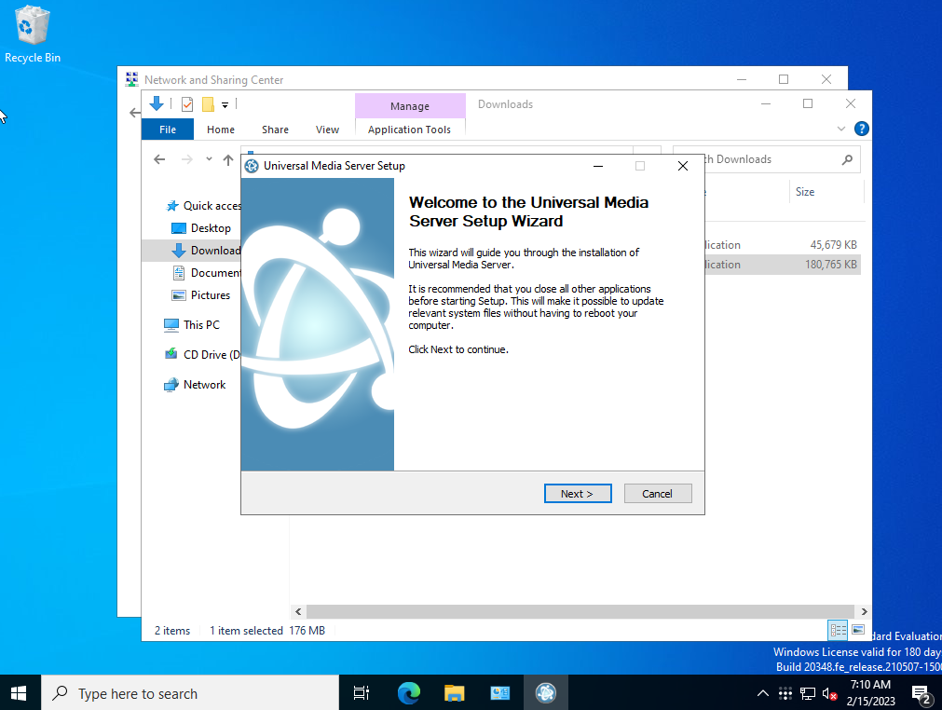Switch to large thumbnails view in status bar

coord(856,631)
